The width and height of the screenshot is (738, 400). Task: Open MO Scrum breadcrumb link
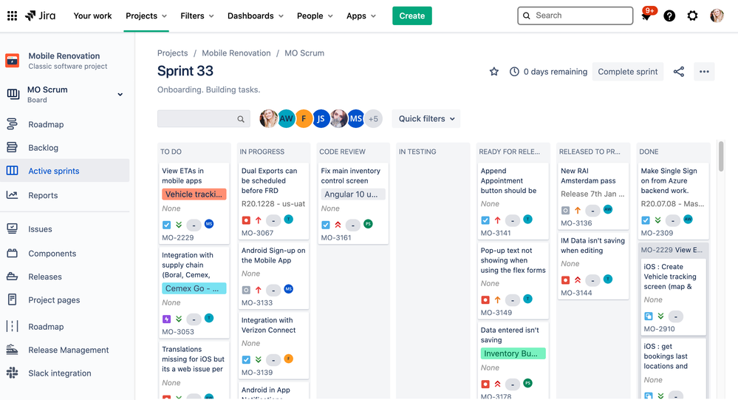point(304,53)
